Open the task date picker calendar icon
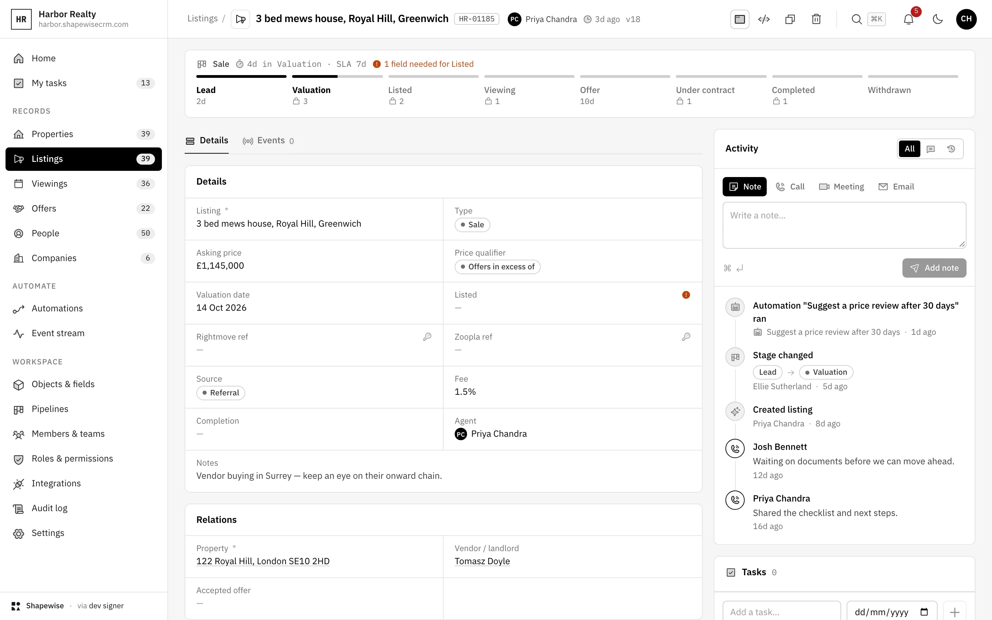 tap(924, 612)
